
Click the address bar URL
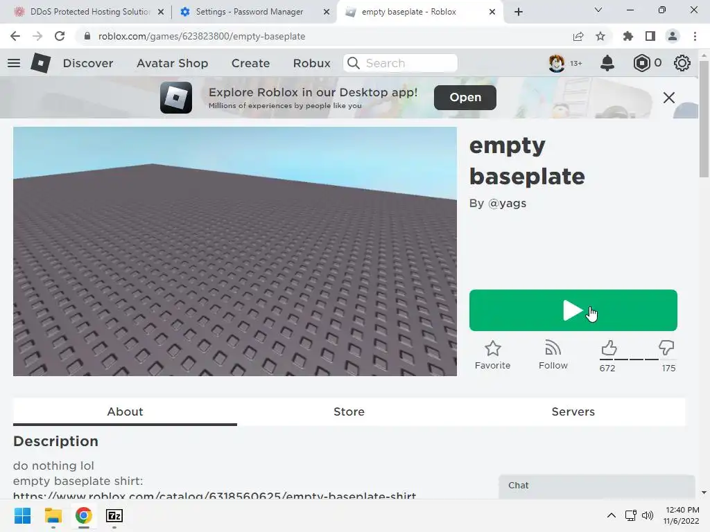(x=202, y=36)
